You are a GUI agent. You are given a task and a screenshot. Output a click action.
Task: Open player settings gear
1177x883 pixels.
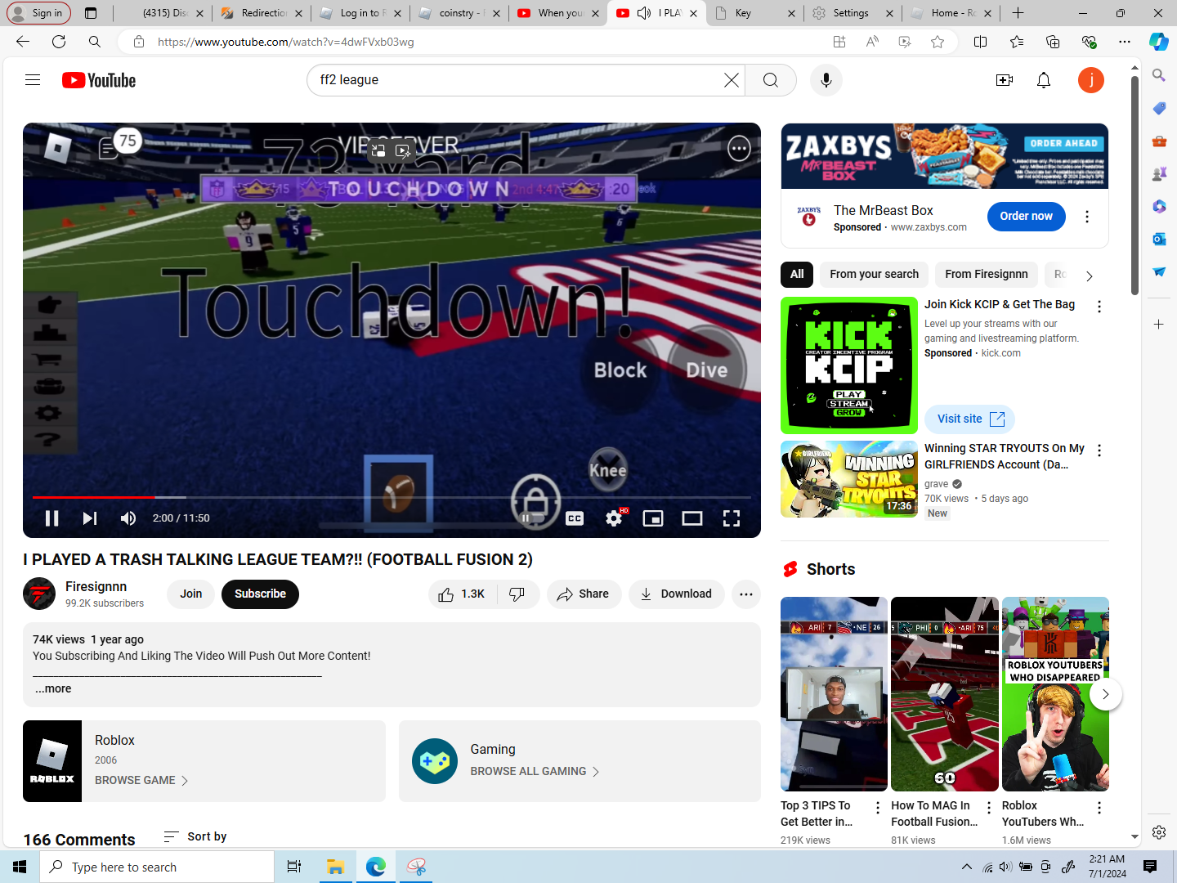pos(614,518)
